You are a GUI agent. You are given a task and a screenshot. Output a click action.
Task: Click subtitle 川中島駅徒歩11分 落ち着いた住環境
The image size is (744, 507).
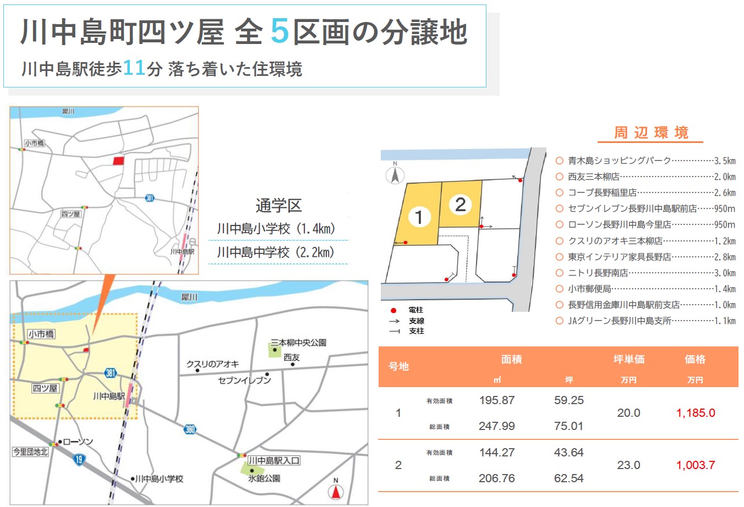162,69
